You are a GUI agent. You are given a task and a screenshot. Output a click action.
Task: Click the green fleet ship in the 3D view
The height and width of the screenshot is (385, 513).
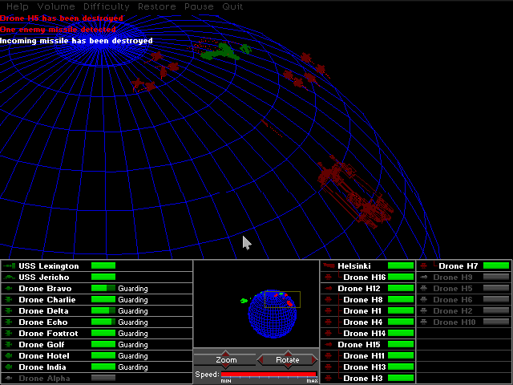(x=221, y=52)
